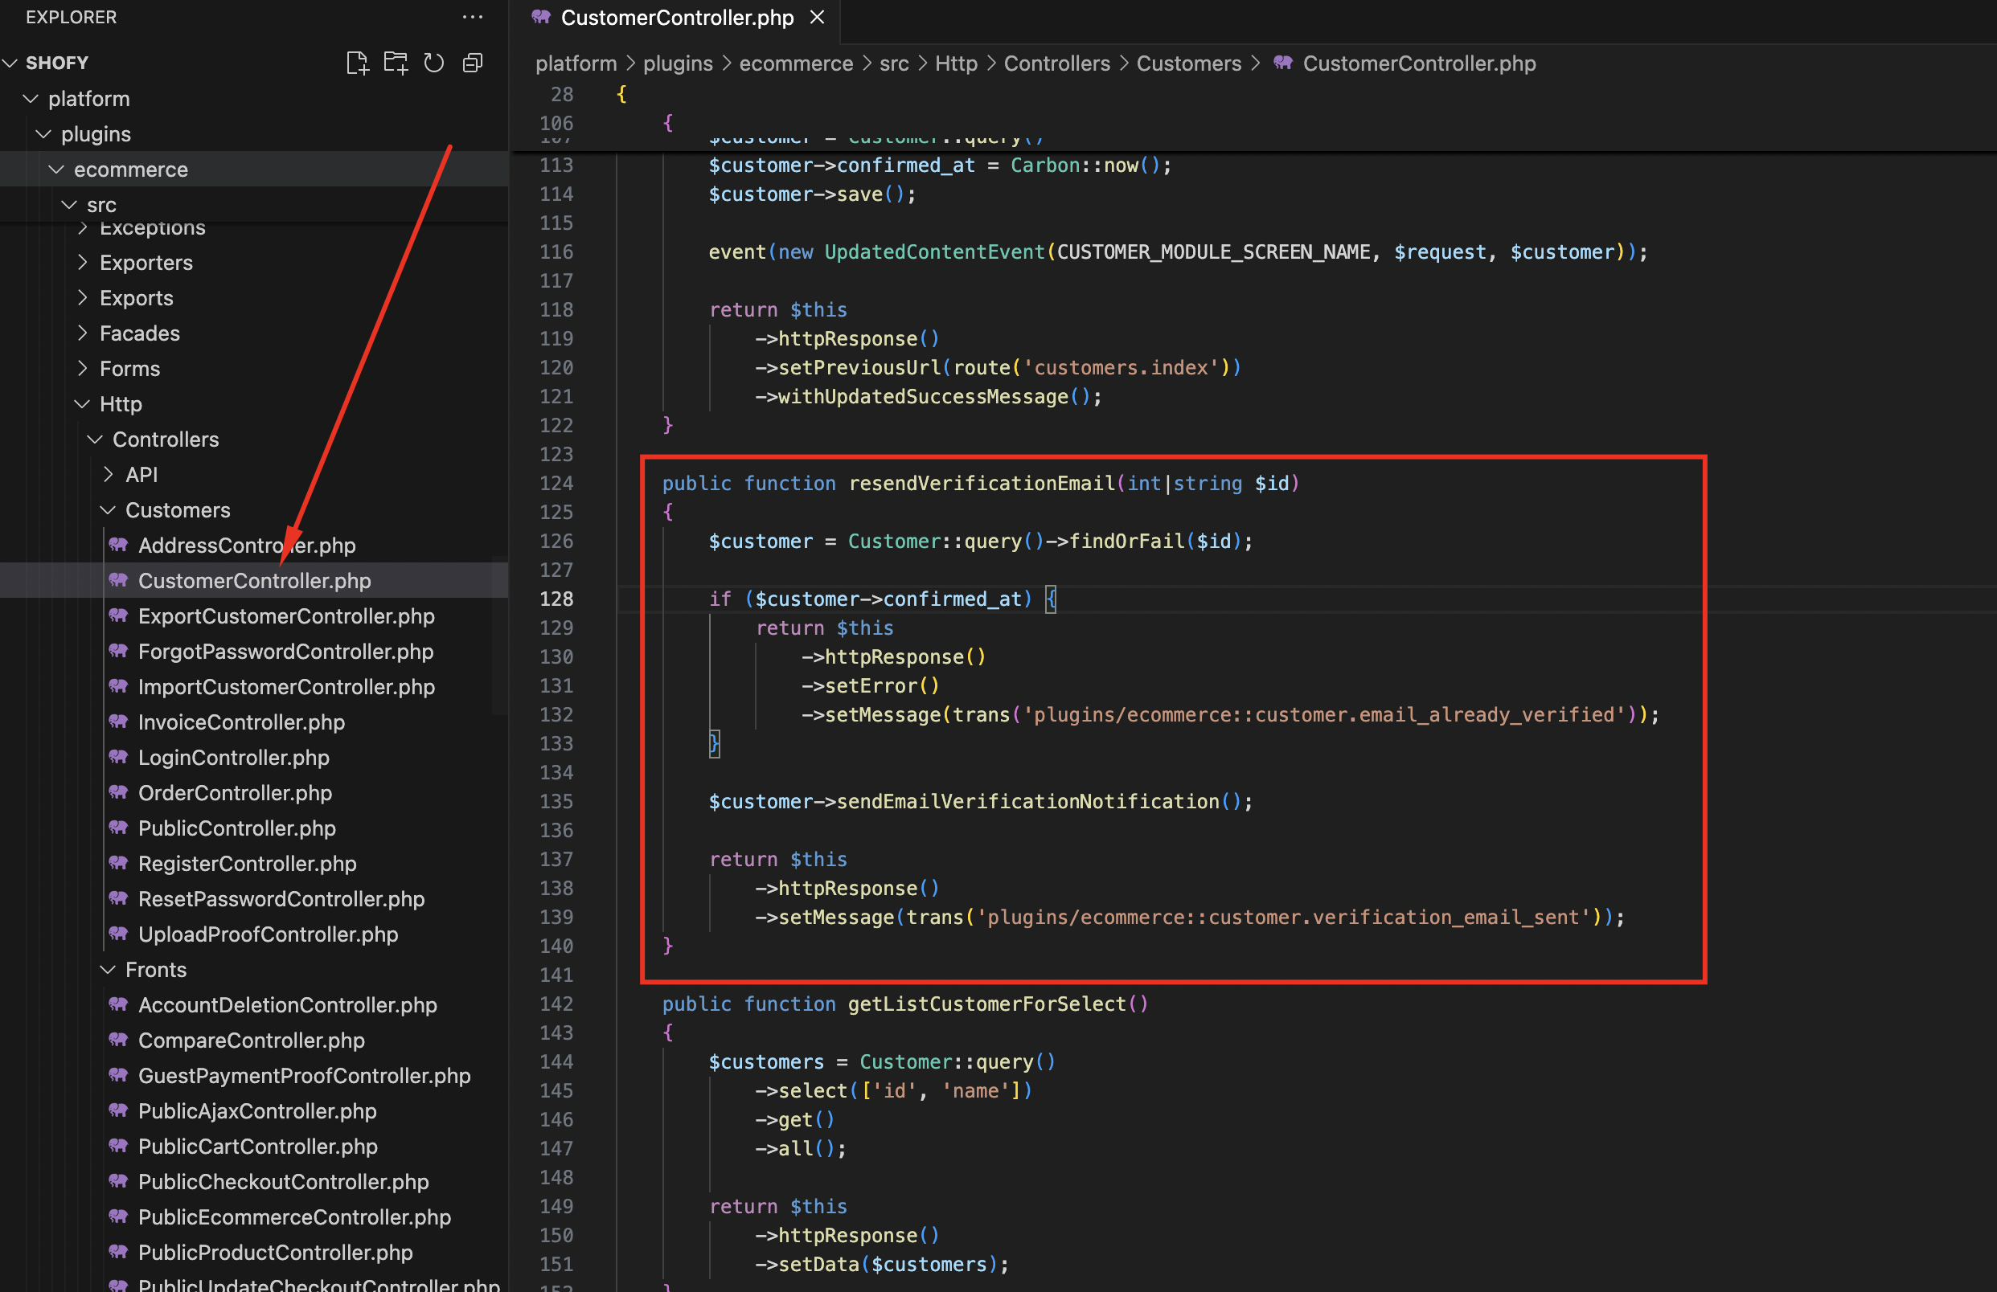Viewport: 1997px width, 1292px height.
Task: Click PHP icon beside PublicAjaxController.php
Action: tap(118, 1110)
